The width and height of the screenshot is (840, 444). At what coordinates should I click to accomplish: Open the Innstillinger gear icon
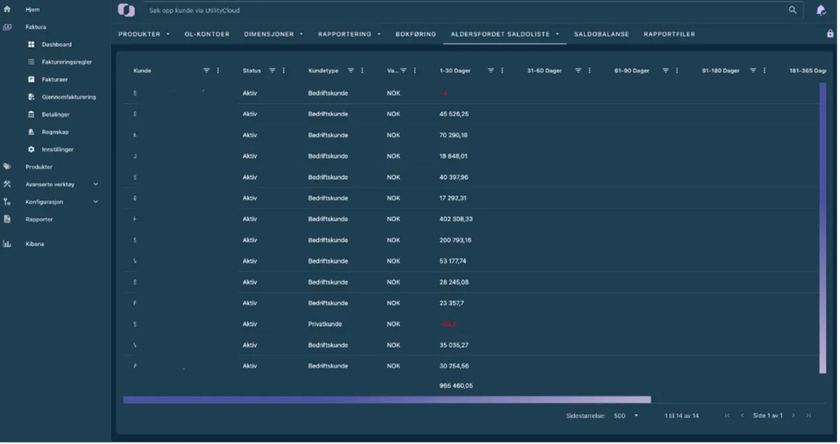click(31, 150)
